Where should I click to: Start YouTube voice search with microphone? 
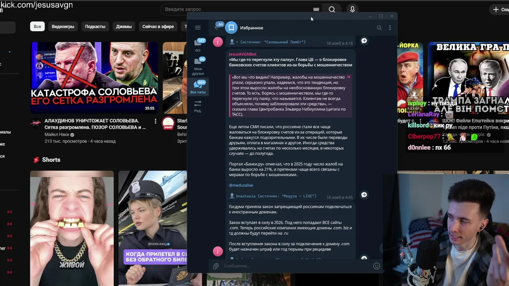(x=352, y=9)
